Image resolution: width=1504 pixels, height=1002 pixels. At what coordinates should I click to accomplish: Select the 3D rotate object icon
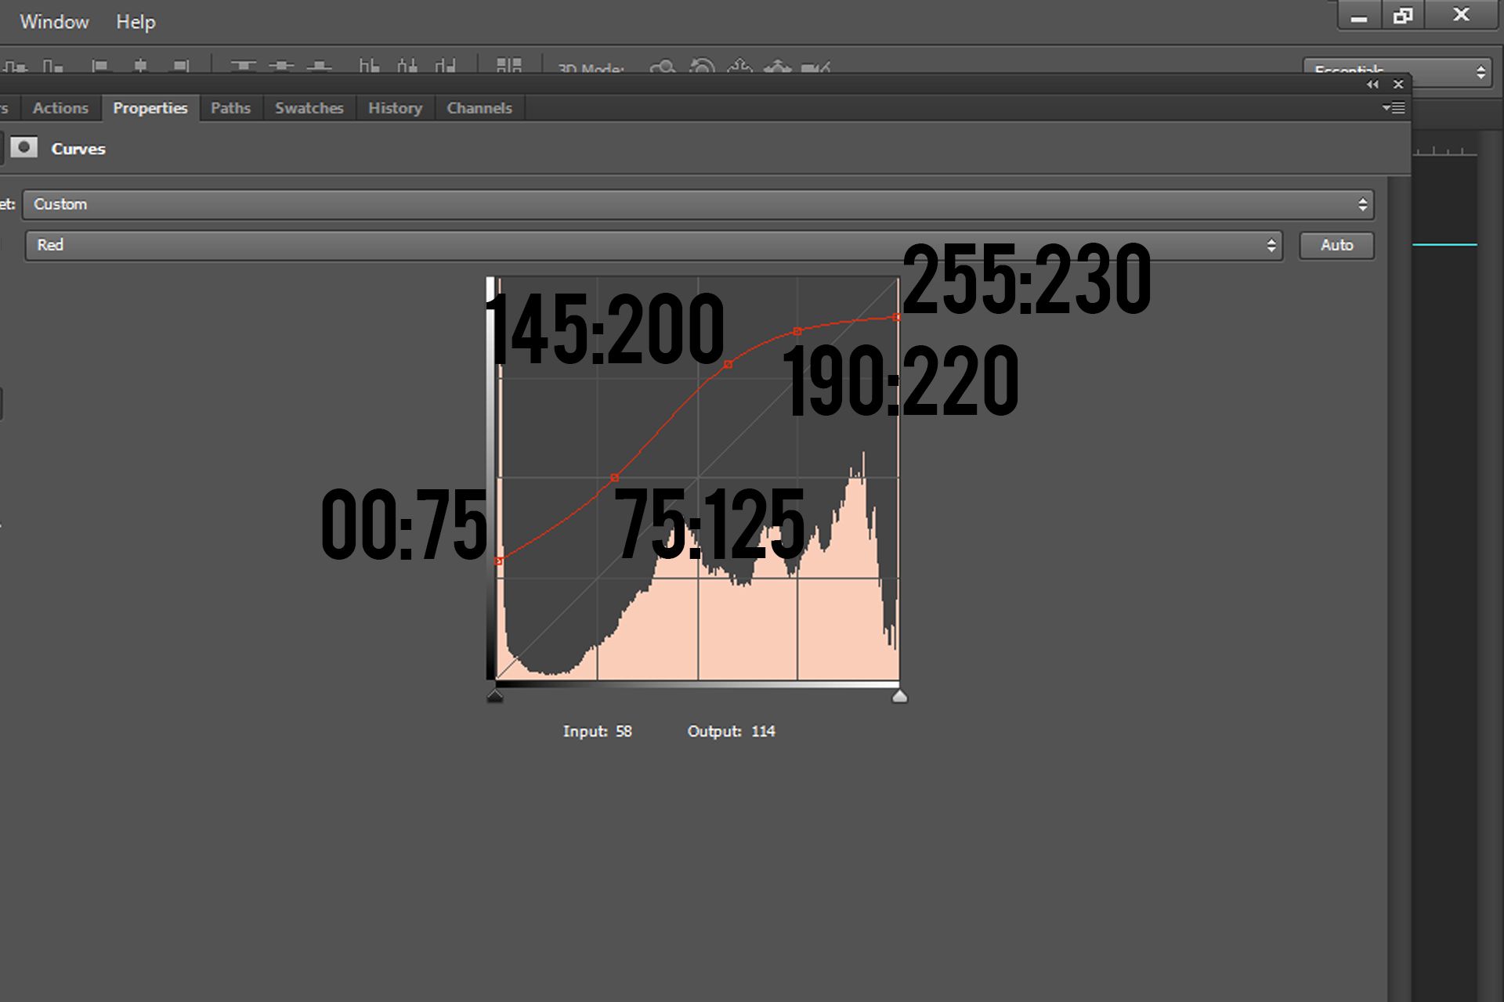click(x=663, y=67)
